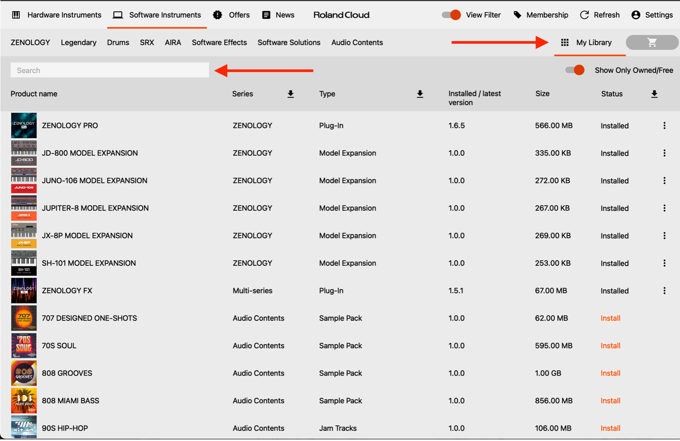Click the grid icon next to My Library

pos(564,42)
